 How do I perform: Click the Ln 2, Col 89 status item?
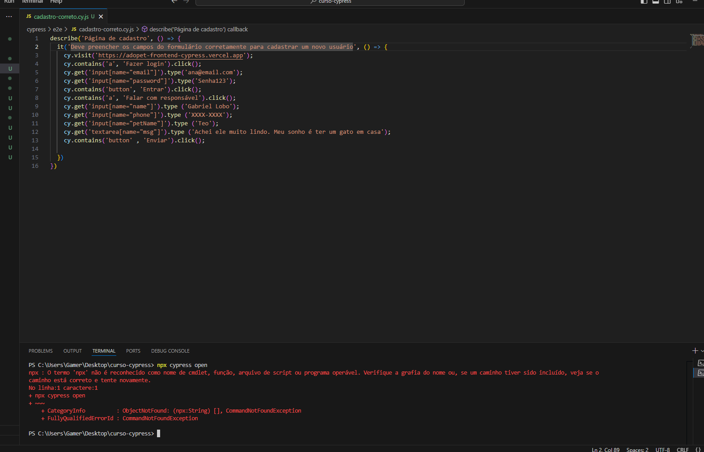coord(606,450)
